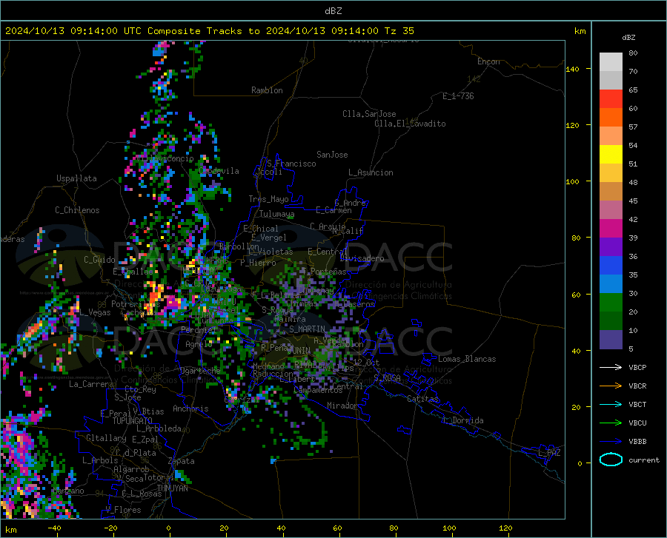Click the white VBCP arrow icon
This screenshot has height=538, width=667.
(x=611, y=367)
